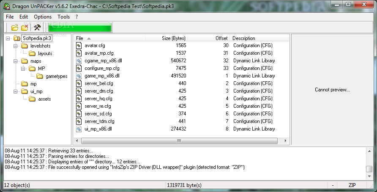Click the server_dm.cfg file icon
The height and width of the screenshot is (192, 377).
coord(79,91)
